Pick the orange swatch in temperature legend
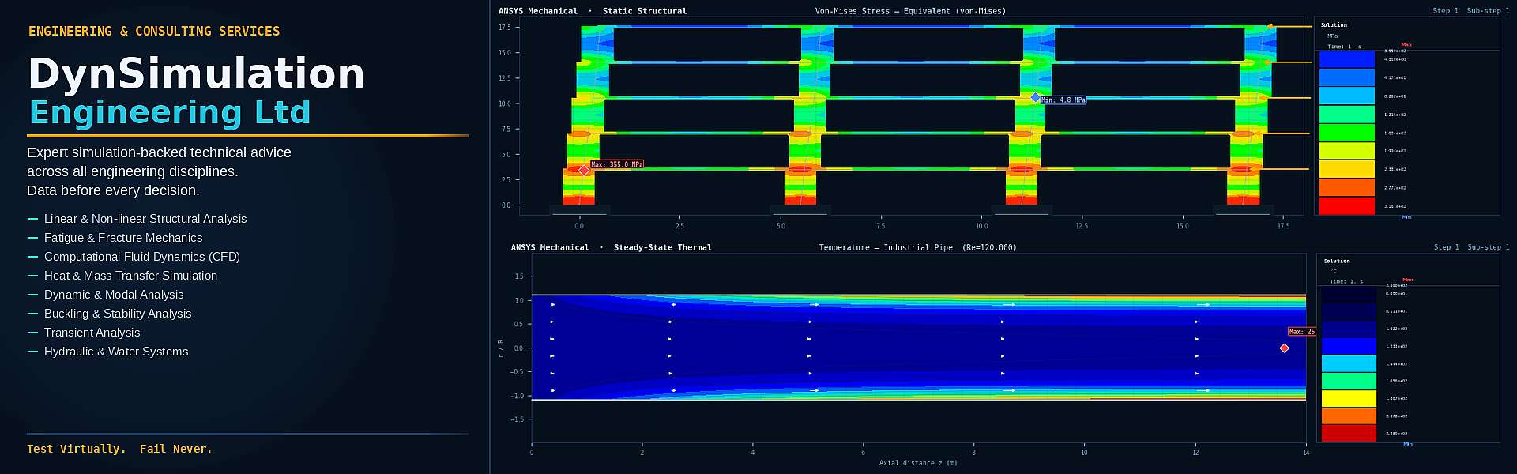Screen dimensions: 1517x474 pyautogui.click(x=1349, y=416)
